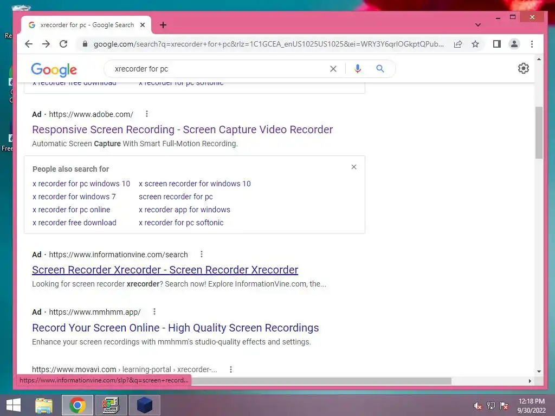
Task: Share this page using the share icon
Action: pyautogui.click(x=457, y=44)
